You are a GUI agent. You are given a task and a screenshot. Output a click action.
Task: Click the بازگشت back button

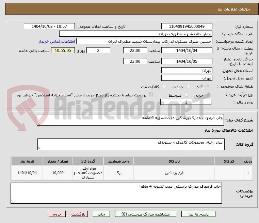point(79,214)
